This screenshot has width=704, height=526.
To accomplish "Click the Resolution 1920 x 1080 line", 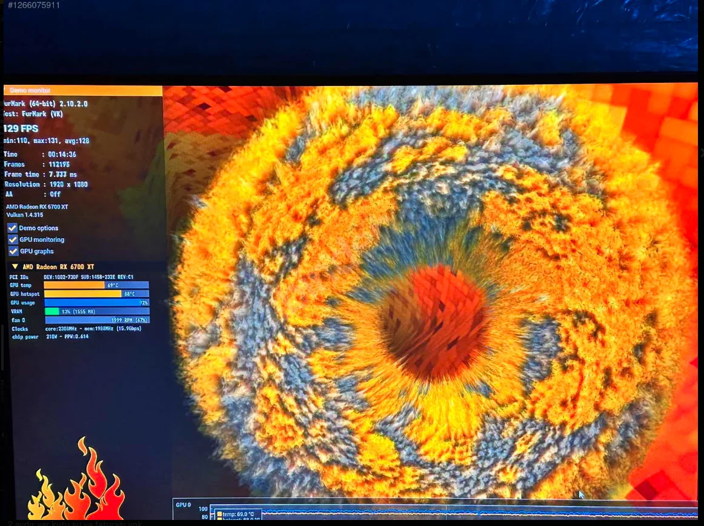I will tap(46, 184).
